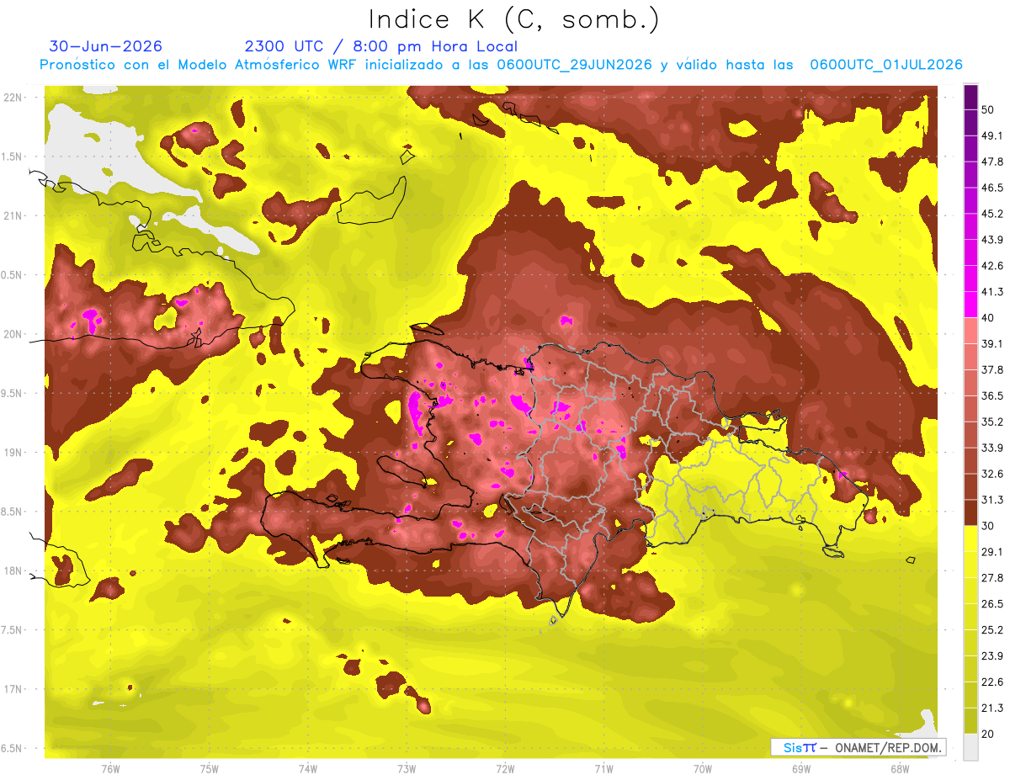1010x780 pixels.
Task: Click the 69W longitude axis label
Action: pos(800,769)
